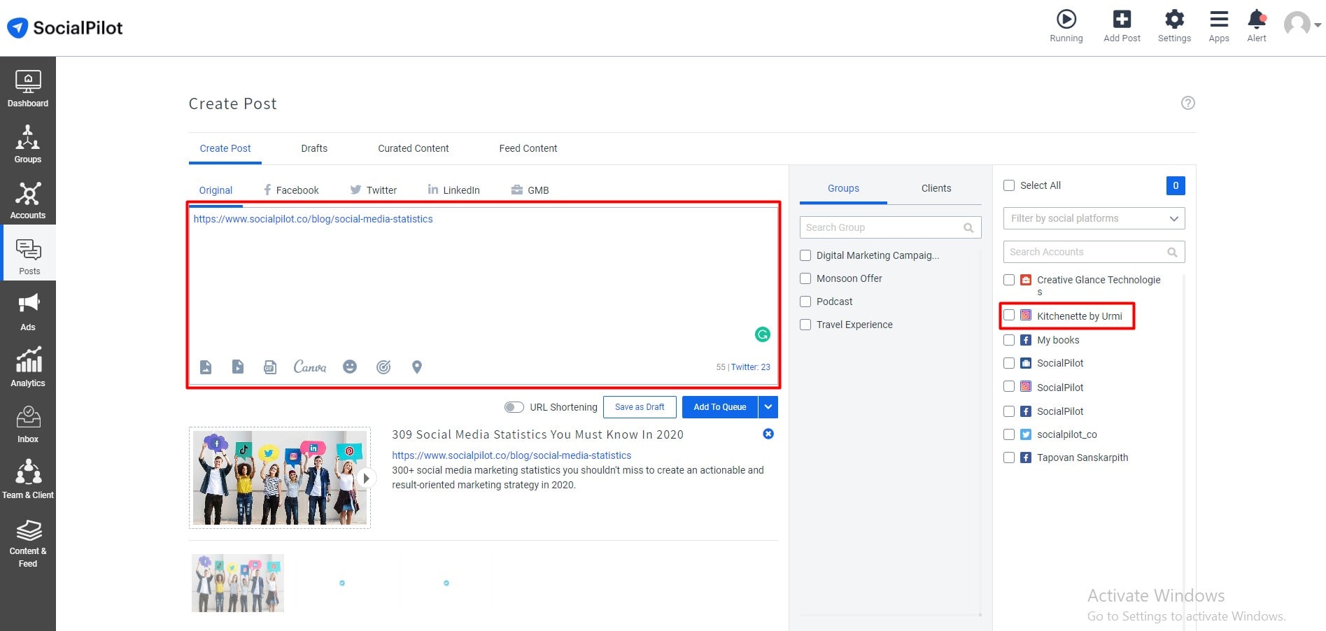Open Ads in the sidebar
The width and height of the screenshot is (1326, 631).
pos(28,313)
